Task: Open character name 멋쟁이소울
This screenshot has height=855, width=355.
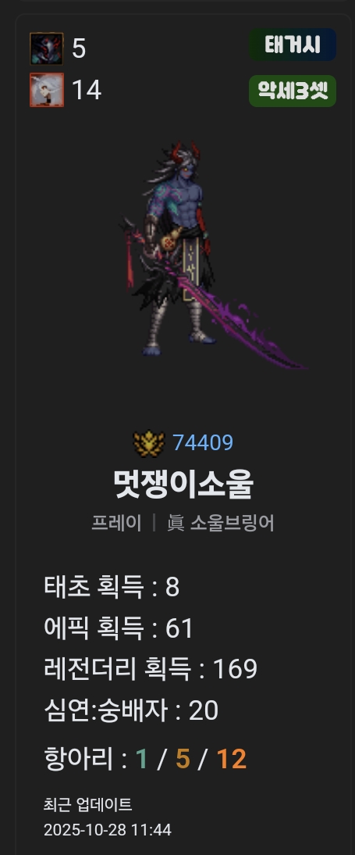Action: click(x=183, y=485)
